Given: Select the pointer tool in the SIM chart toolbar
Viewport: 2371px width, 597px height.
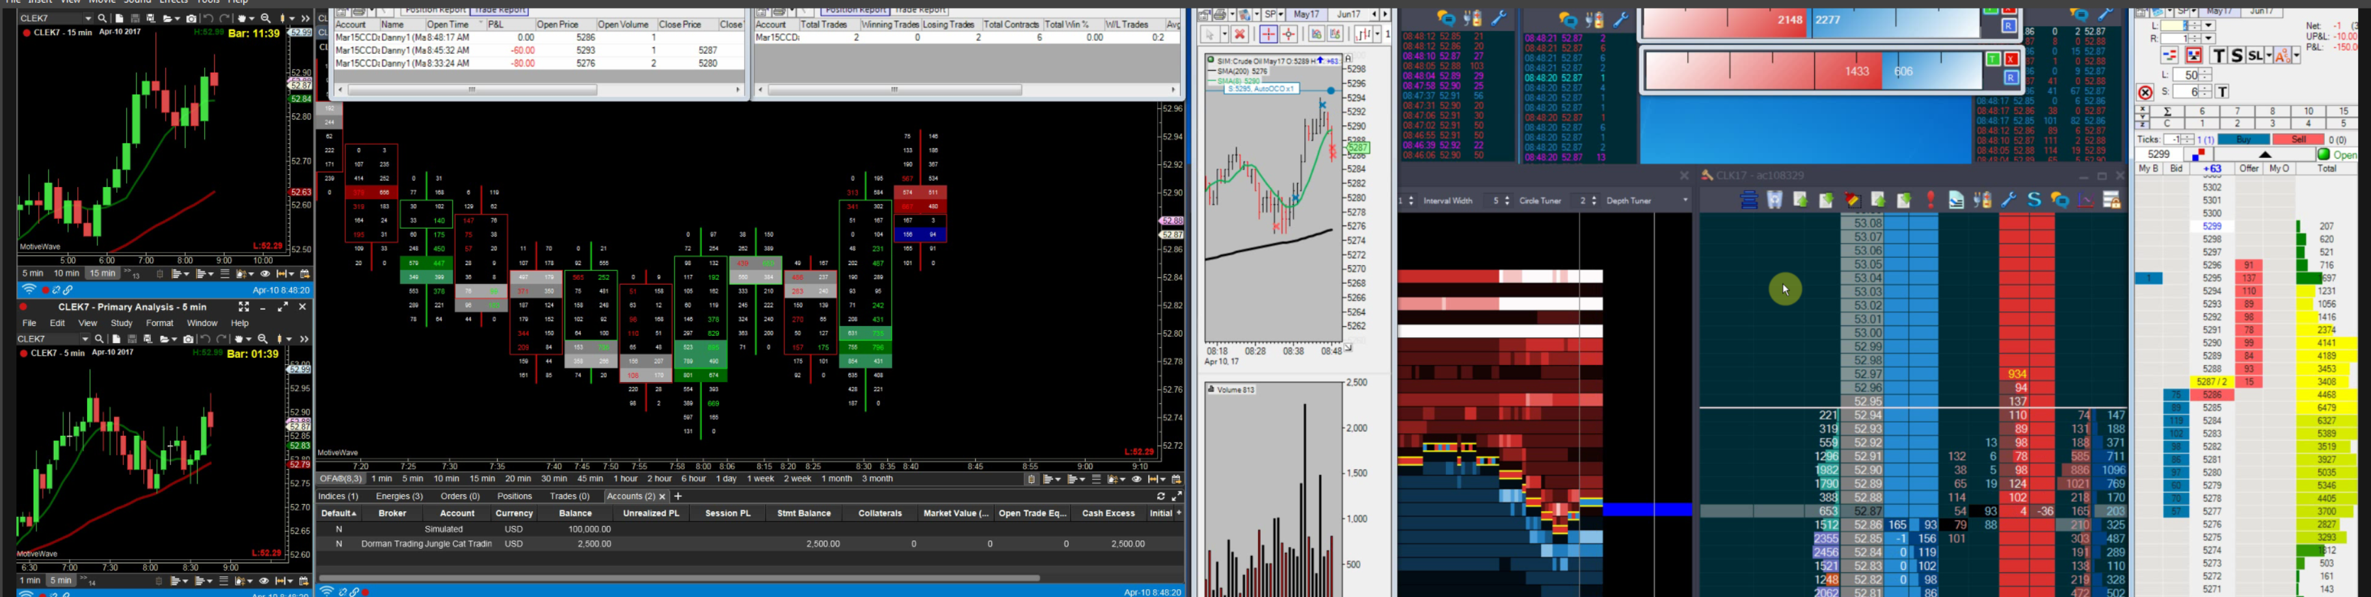Looking at the screenshot, I should 1211,34.
